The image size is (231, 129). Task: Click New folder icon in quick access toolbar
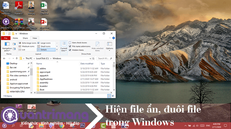coord(13,33)
